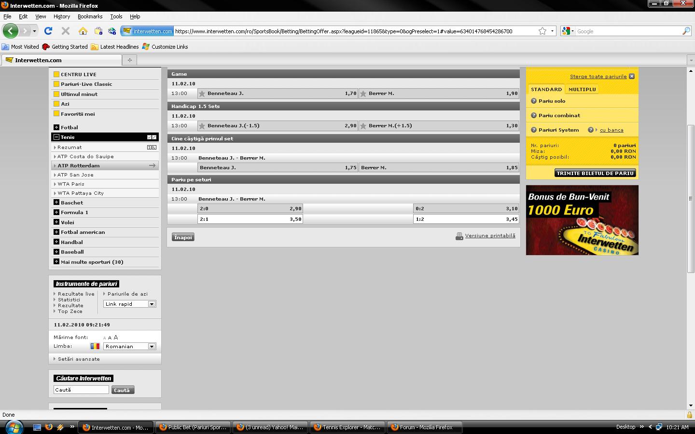This screenshot has height=434, width=695.
Task: Click the help icon before cu banca
Action: 591,130
